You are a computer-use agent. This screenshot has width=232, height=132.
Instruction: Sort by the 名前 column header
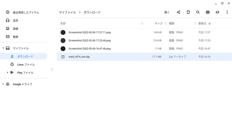(63, 23)
